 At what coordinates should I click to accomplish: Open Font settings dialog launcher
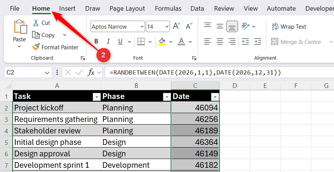coord(194,58)
